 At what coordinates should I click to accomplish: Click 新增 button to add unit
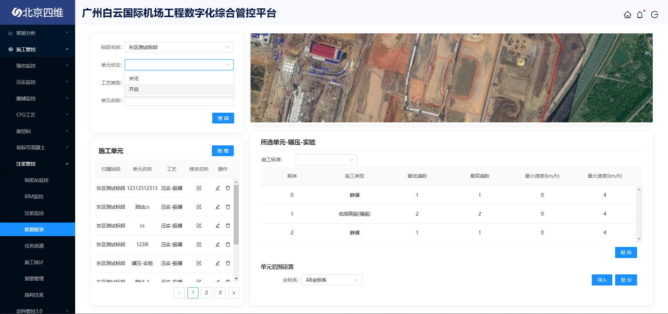(223, 151)
